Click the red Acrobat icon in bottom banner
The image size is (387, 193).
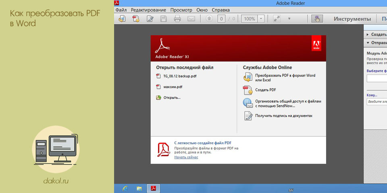click(x=164, y=150)
